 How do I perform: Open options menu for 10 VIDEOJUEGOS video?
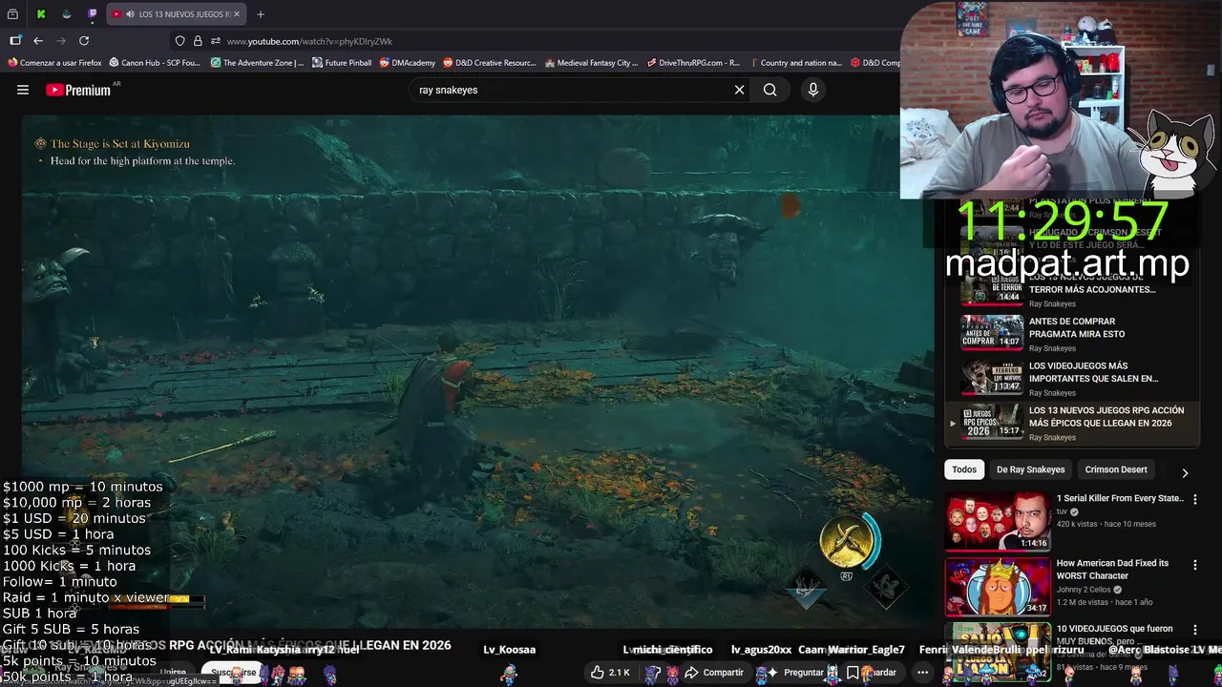pos(1195,629)
